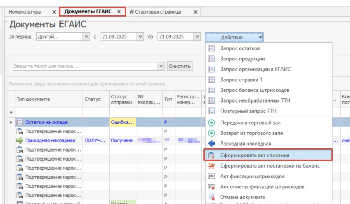Click the Регистр… номер… column header

click(188, 99)
